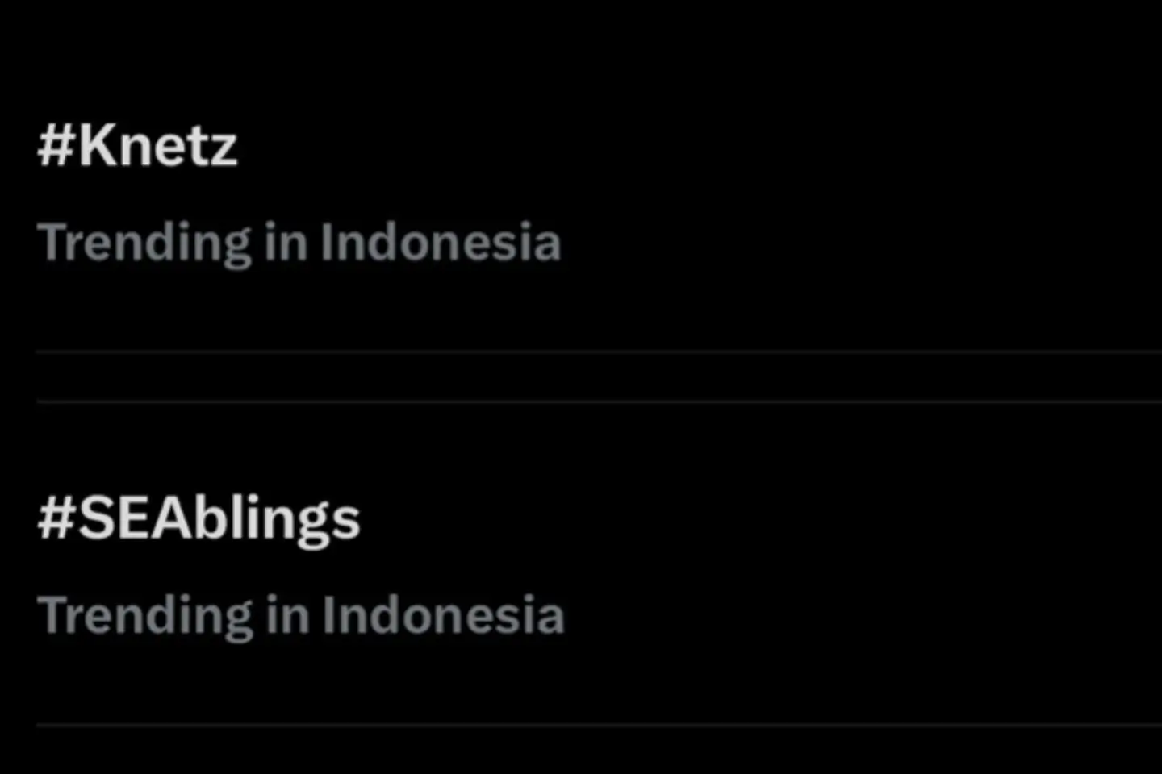Open the second trending topic row
Viewport: 1162px width, 774px height.
tap(323, 564)
